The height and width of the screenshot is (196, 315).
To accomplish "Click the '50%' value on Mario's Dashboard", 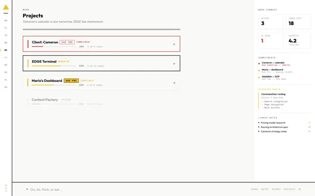I will point(81,85).
